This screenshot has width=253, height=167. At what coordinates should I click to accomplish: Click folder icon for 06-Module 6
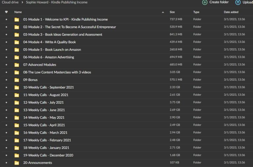pyautogui.click(x=16, y=57)
